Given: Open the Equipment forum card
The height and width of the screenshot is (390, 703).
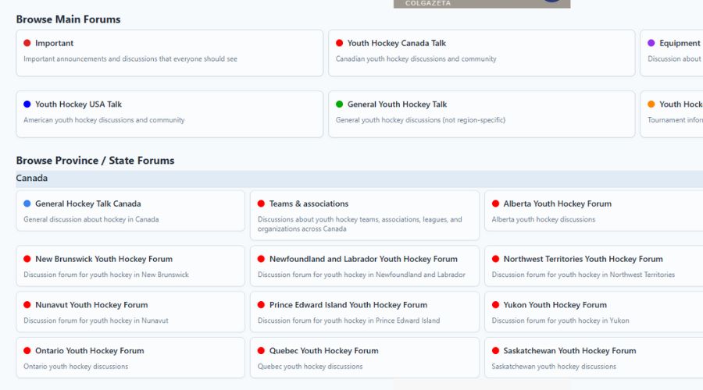Looking at the screenshot, I should pos(672,53).
